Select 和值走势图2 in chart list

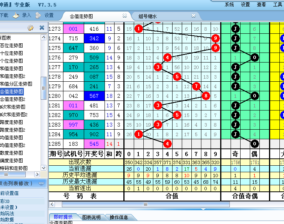coord(13,76)
